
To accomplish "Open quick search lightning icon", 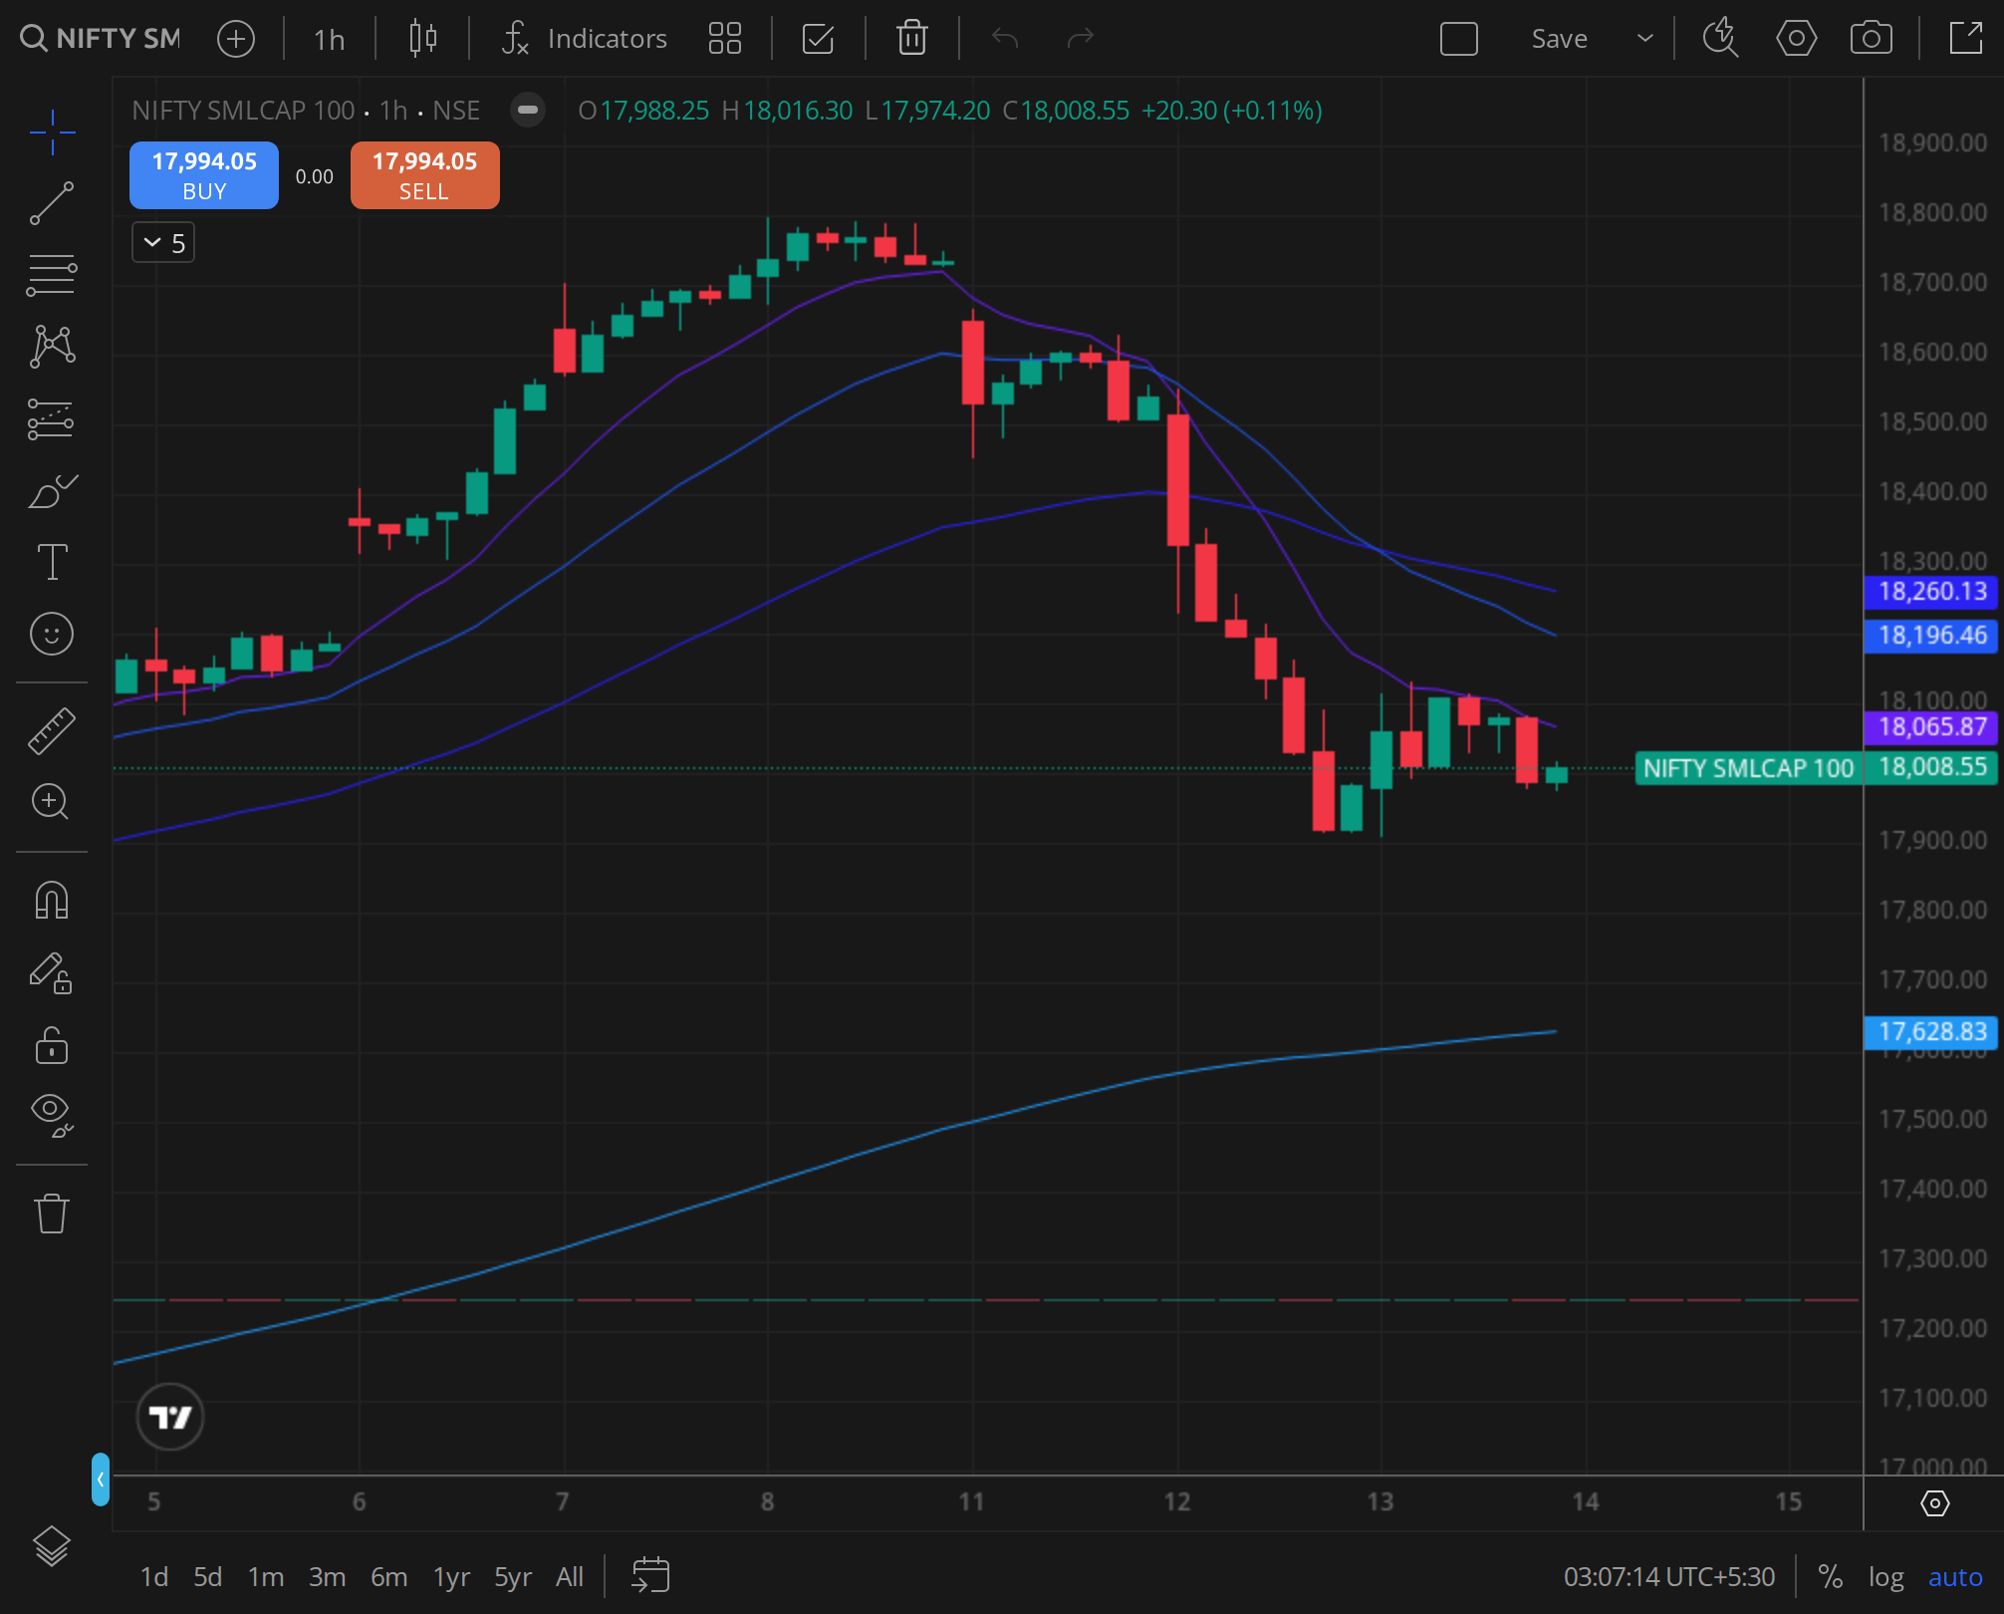I will tap(1720, 39).
